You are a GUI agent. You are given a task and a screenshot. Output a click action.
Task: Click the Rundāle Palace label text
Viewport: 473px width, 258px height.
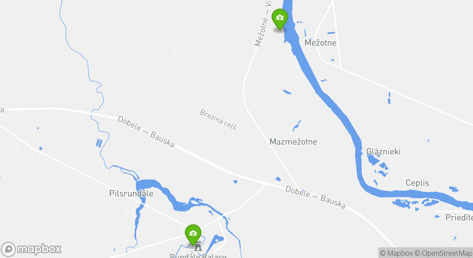tap(198, 256)
